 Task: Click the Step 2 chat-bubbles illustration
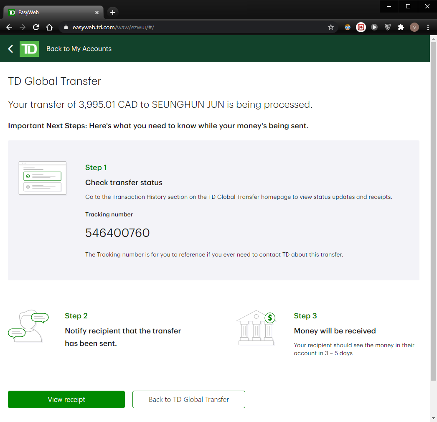pyautogui.click(x=28, y=326)
